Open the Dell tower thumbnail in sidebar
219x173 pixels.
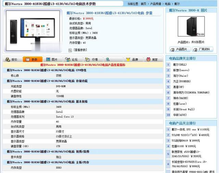[x=191, y=26]
